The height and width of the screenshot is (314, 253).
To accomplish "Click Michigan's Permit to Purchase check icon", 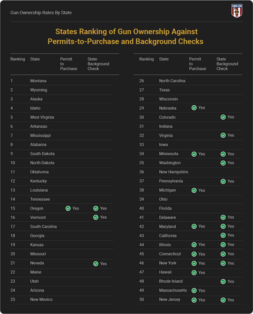I will click(x=194, y=190).
